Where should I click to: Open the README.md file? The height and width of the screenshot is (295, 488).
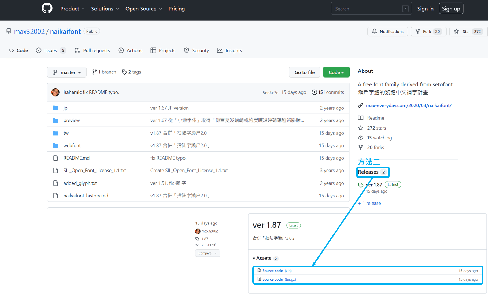pos(76,158)
